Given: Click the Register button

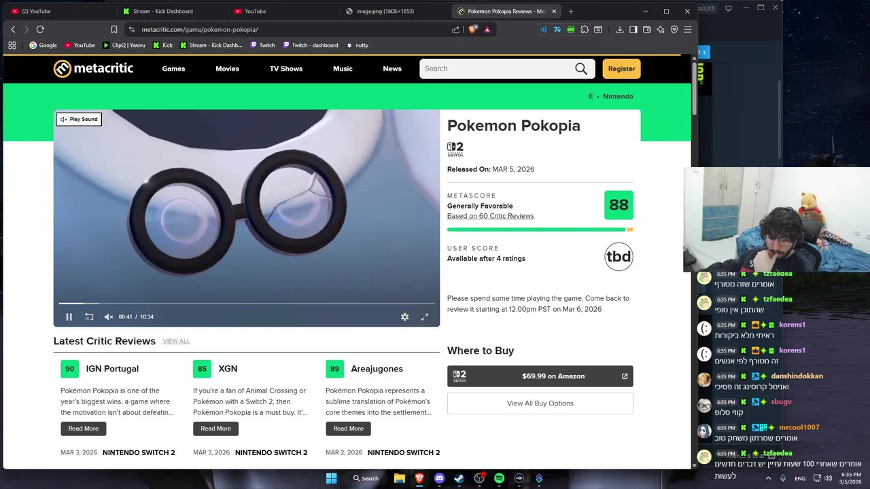Looking at the screenshot, I should click(x=621, y=69).
